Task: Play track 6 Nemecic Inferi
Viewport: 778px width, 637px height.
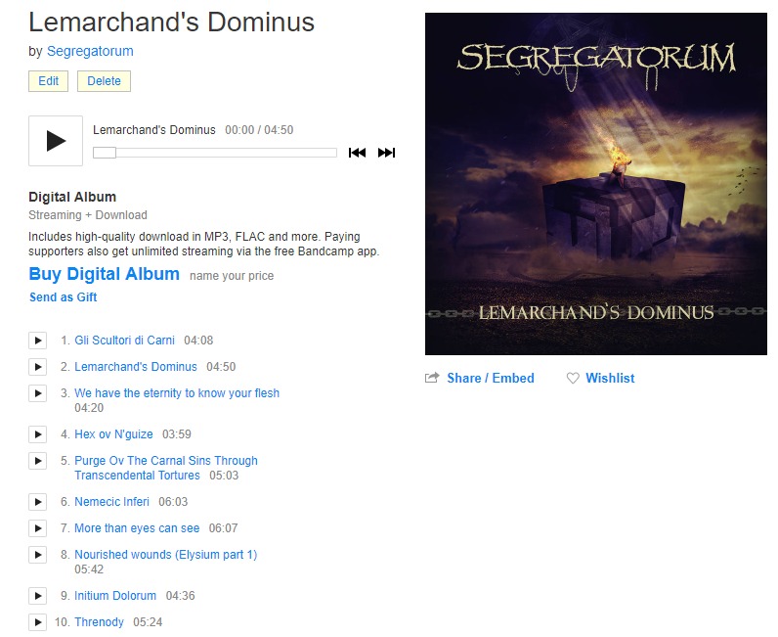Action: point(38,502)
